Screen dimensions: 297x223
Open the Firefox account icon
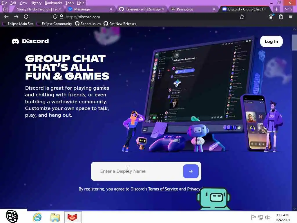tap(271, 17)
